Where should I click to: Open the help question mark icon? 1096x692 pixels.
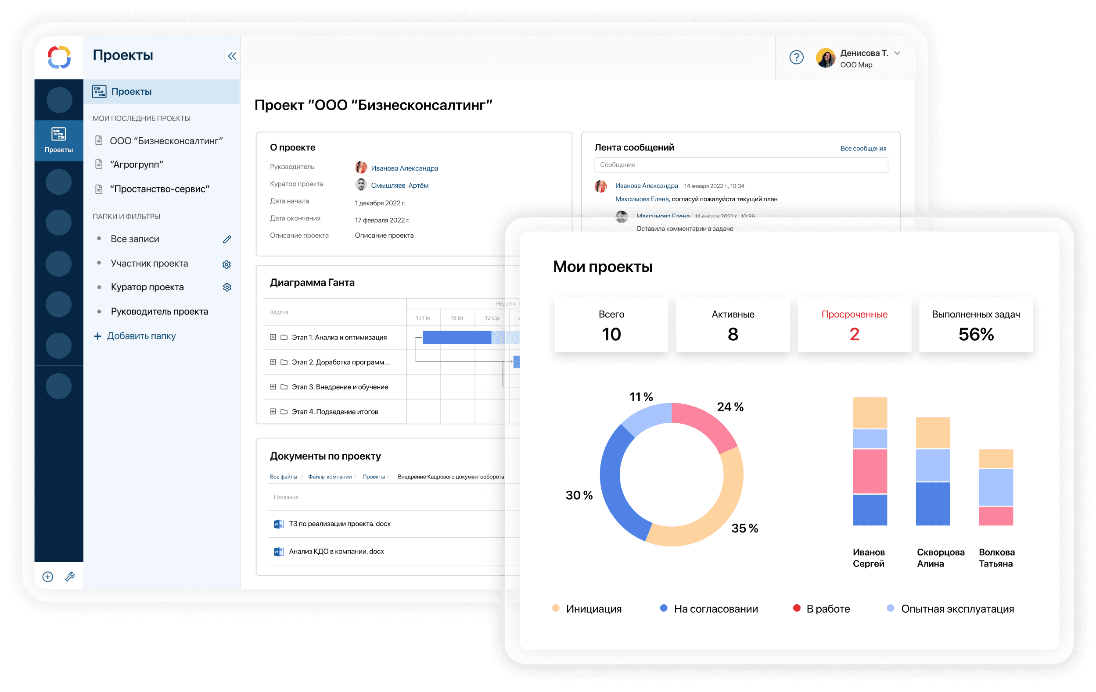coord(796,57)
